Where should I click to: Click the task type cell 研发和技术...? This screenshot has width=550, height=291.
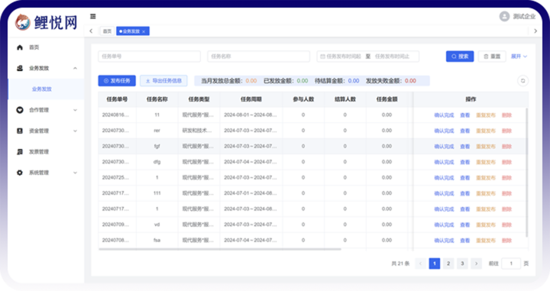click(x=197, y=131)
